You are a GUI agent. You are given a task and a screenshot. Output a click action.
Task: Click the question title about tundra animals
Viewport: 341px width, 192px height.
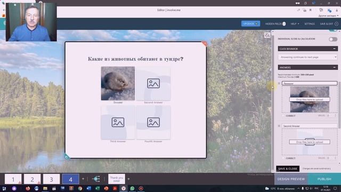coord(135,59)
